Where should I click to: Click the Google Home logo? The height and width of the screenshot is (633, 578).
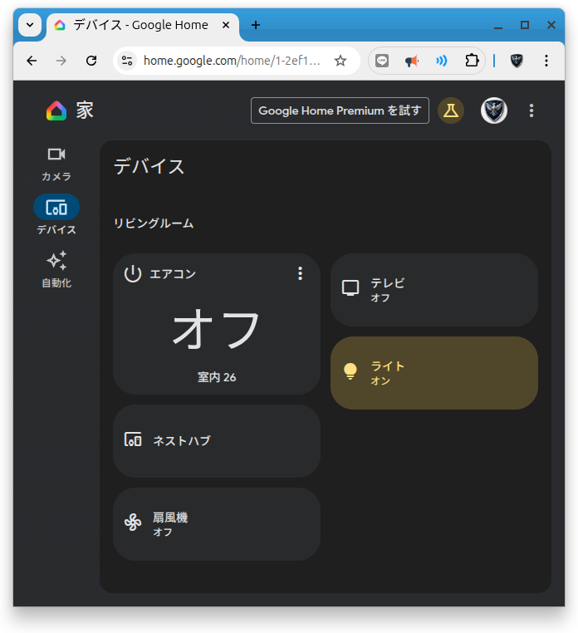point(56,110)
